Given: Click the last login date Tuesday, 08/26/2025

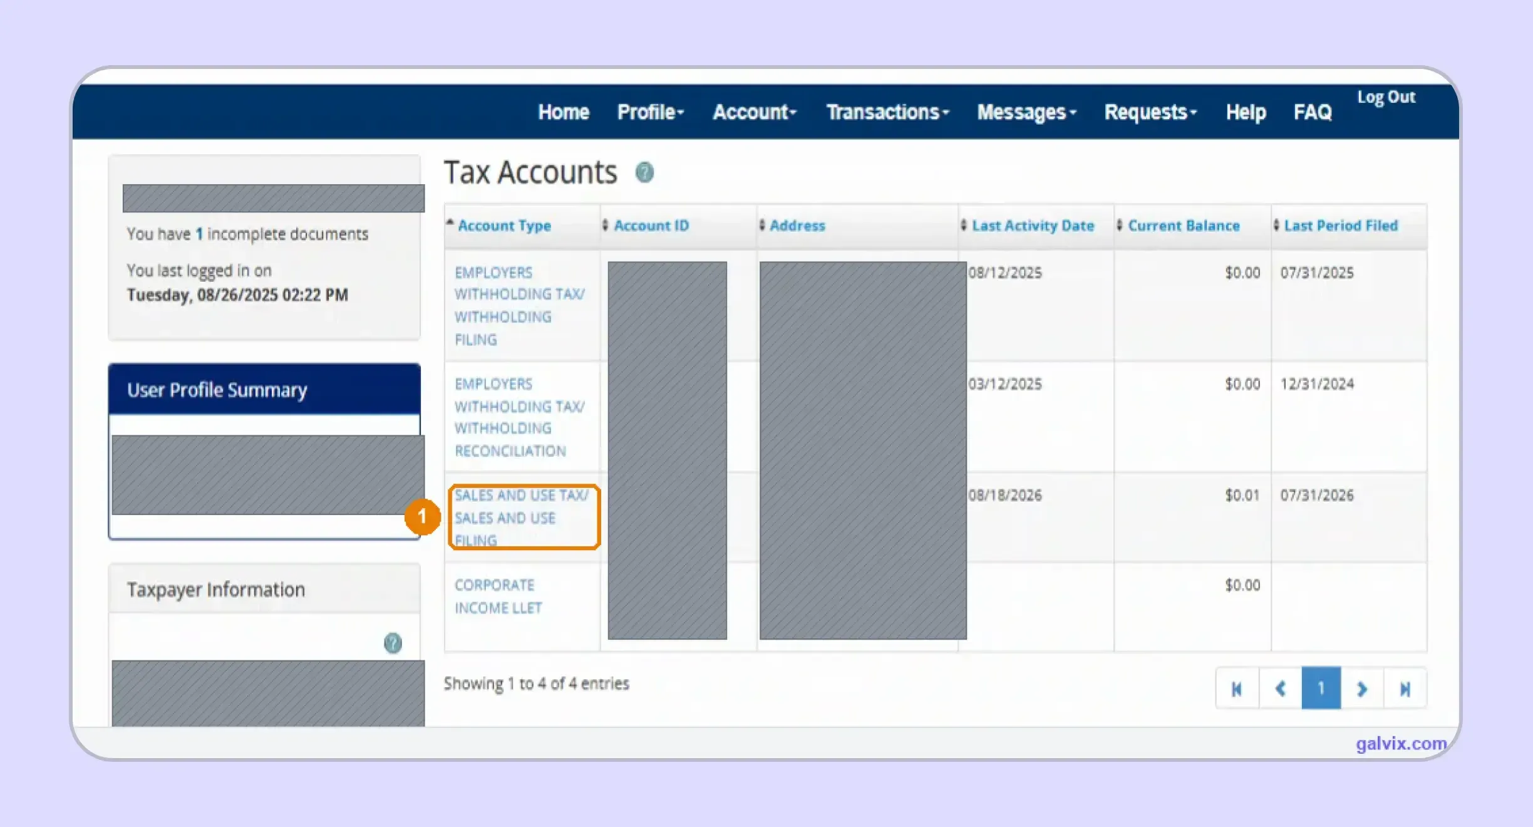Looking at the screenshot, I should pos(237,295).
